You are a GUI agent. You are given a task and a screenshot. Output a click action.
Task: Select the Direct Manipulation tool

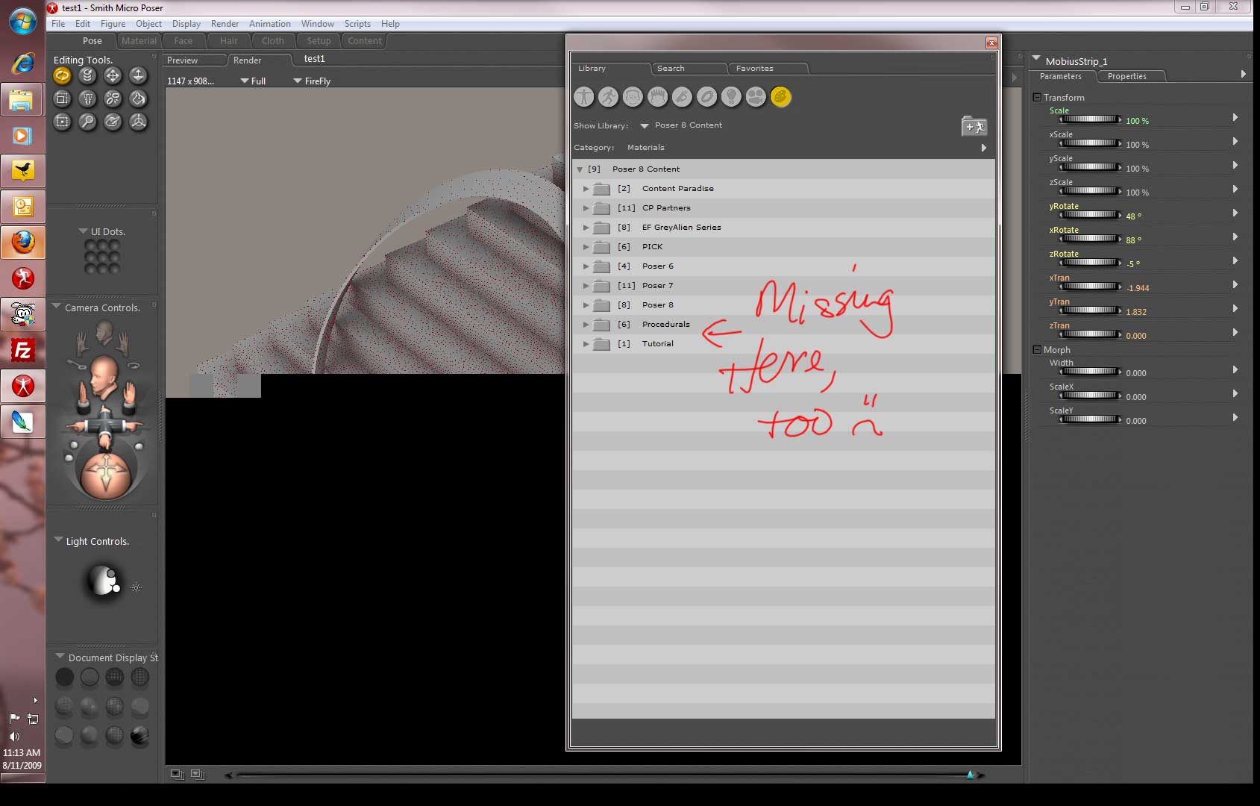coord(138,122)
